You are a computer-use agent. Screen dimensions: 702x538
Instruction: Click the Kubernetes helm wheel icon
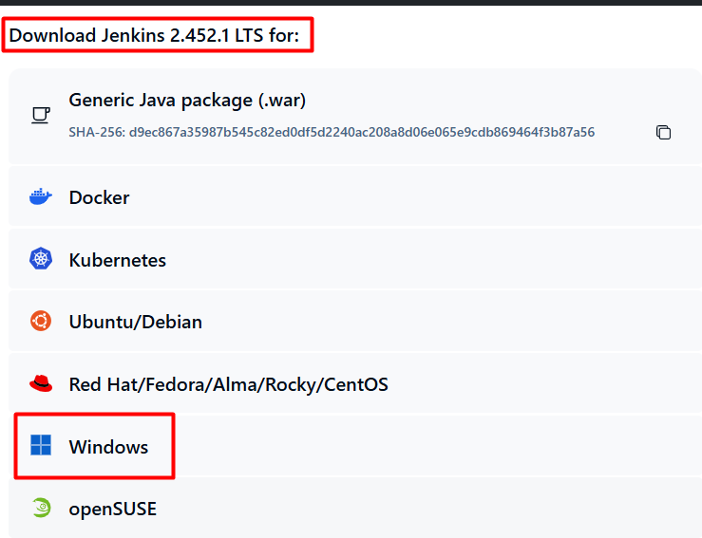tap(41, 258)
